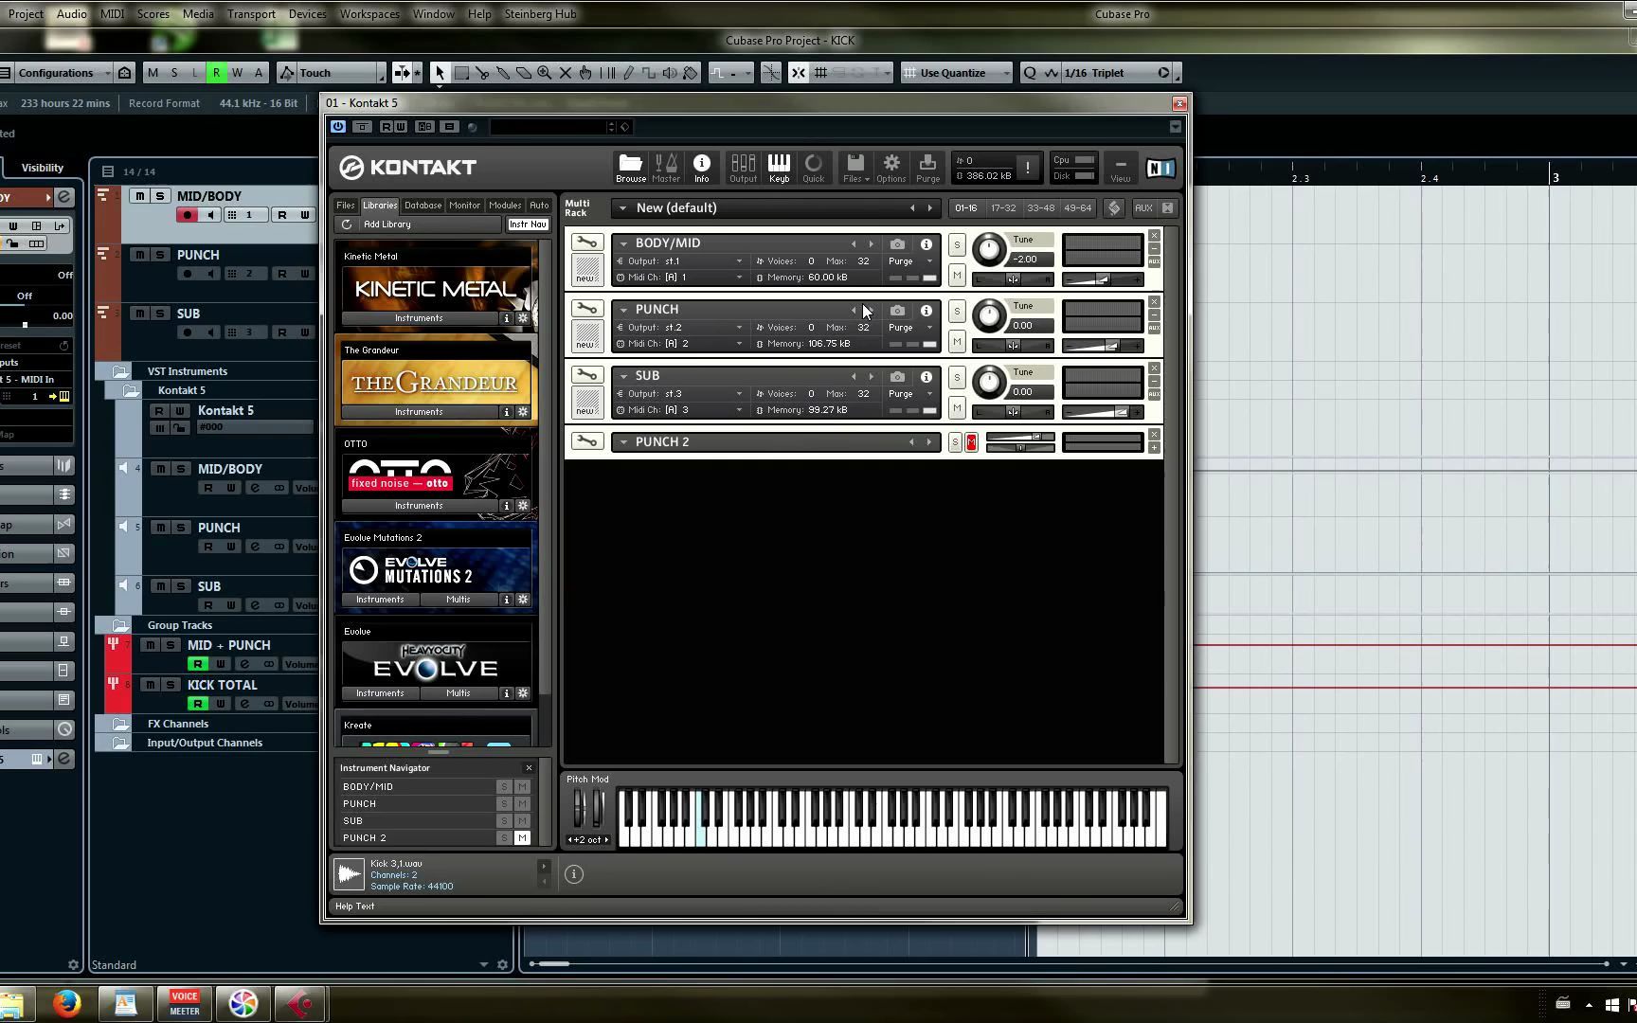
Task: Close the Instrument Navigator pane
Action: pyautogui.click(x=529, y=768)
